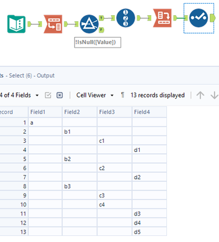This screenshot has width=219, height=242.
Task: Click record number 13 row header
Action: (x=14, y=232)
